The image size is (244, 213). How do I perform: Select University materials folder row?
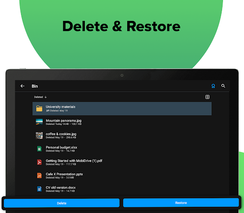122,109
